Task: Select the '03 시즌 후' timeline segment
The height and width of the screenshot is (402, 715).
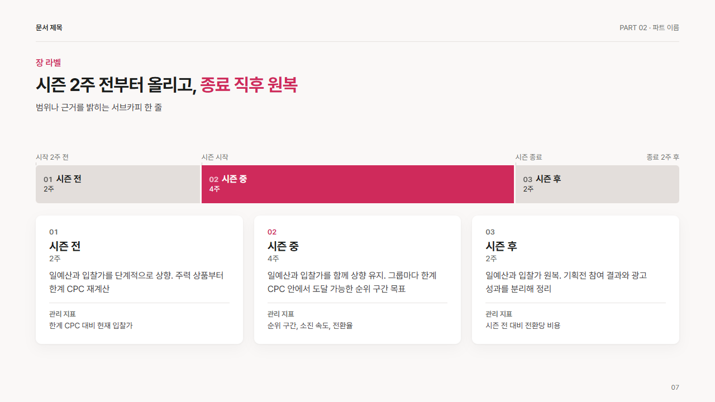Action: pyautogui.click(x=597, y=184)
